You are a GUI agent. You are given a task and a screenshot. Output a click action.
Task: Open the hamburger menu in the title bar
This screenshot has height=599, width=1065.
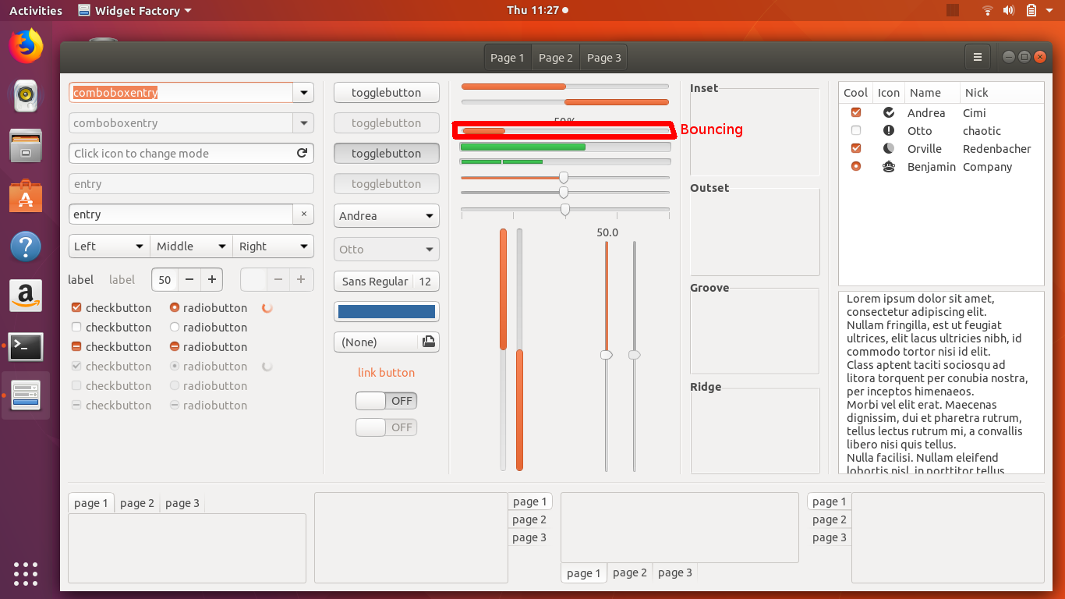(977, 56)
